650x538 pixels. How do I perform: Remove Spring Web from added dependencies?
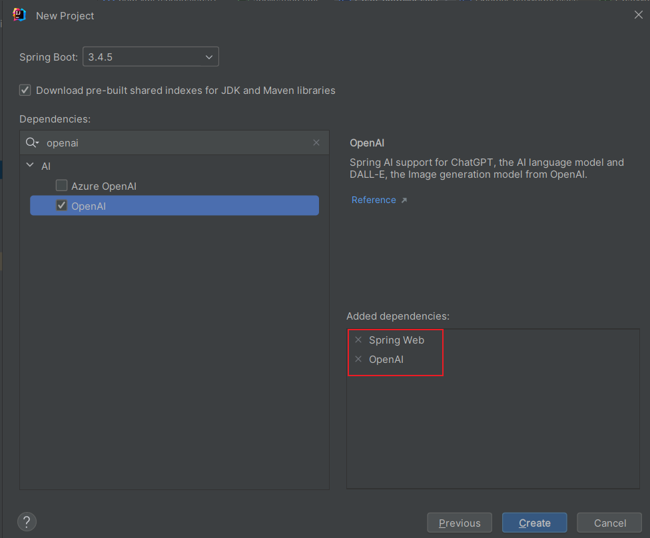358,340
